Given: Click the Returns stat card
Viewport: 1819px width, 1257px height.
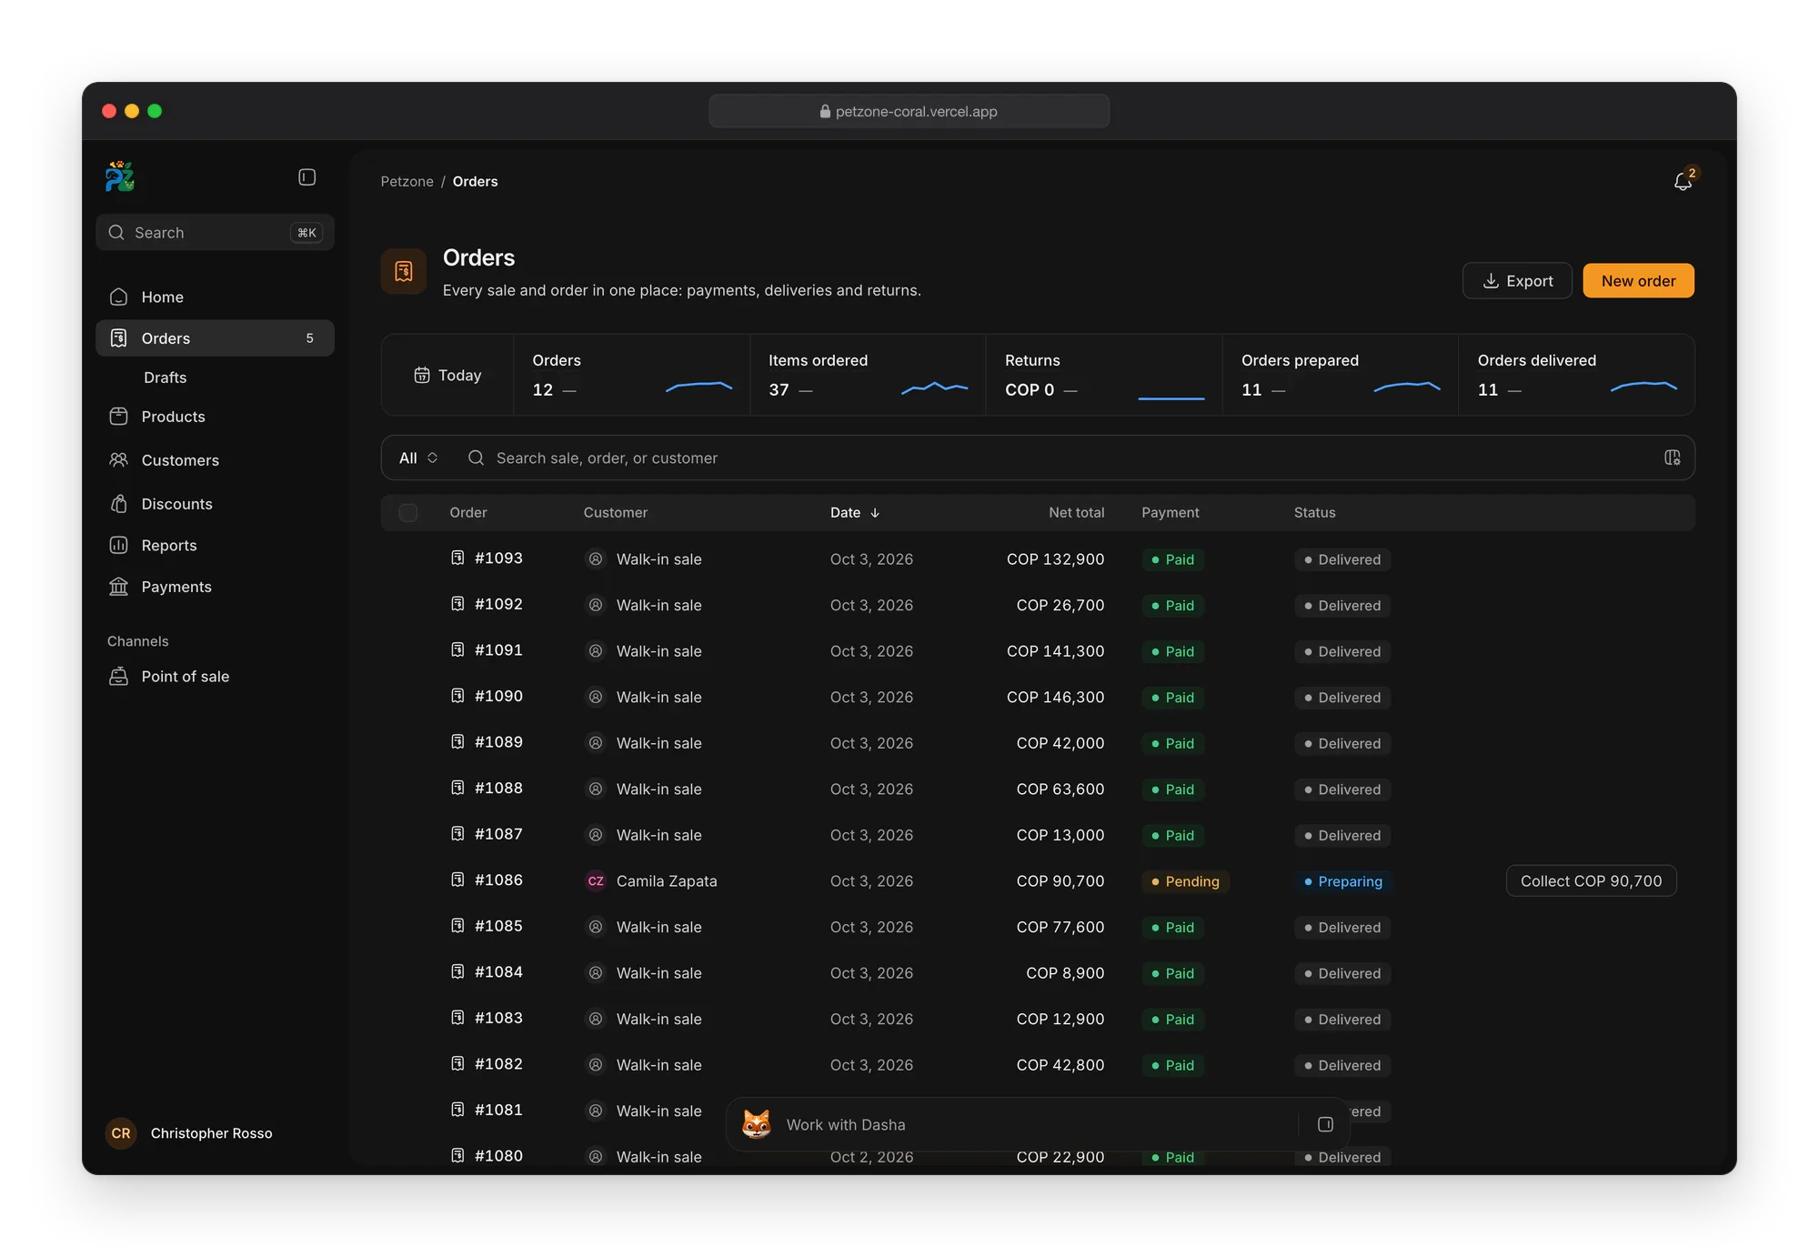Looking at the screenshot, I should (x=1104, y=375).
